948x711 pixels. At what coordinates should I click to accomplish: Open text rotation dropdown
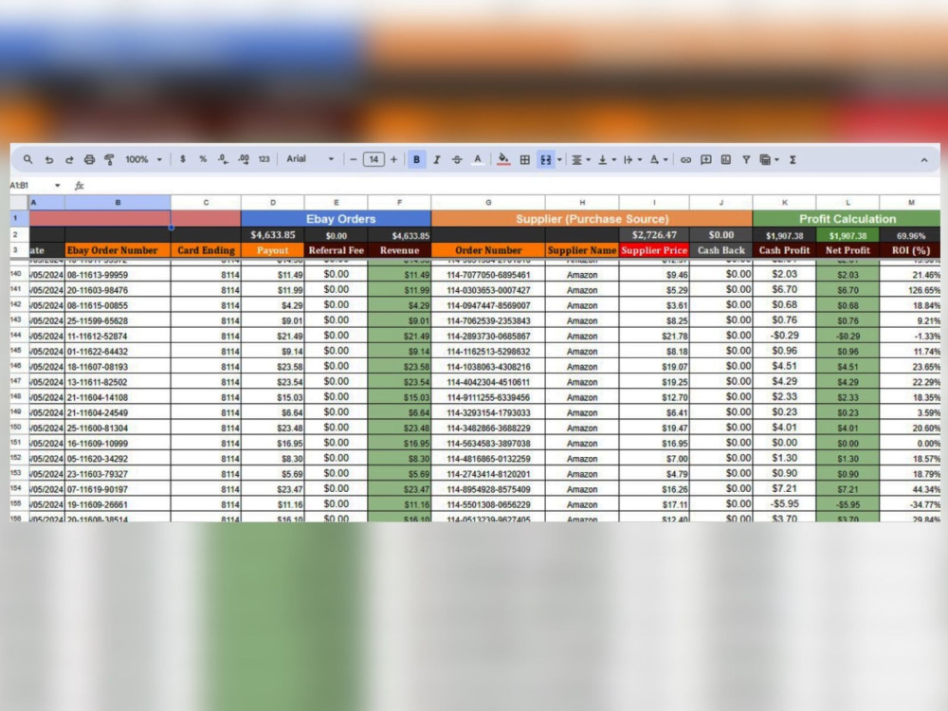pos(658,159)
